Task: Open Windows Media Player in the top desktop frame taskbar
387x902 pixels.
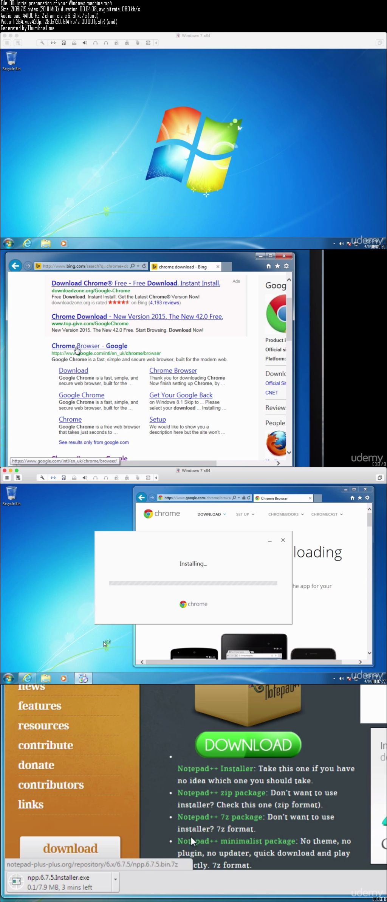Action: pos(64,244)
